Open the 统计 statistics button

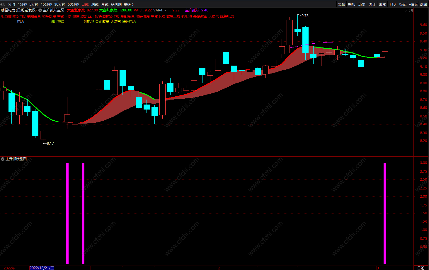[372, 4]
